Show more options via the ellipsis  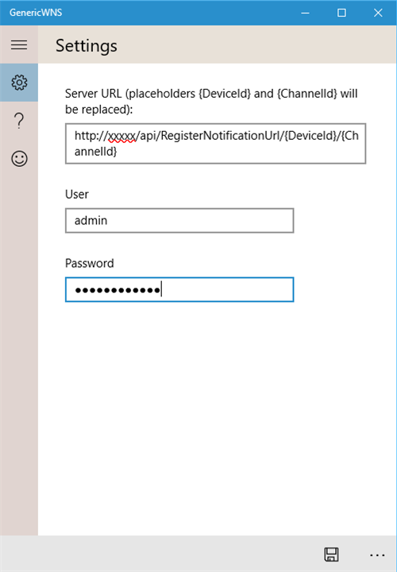tap(377, 555)
